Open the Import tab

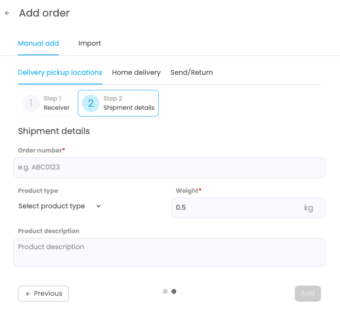90,43
